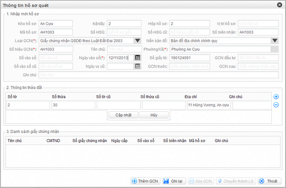286x188 pixels.
Task: Focus the Ghi chú field in section 1
Action: click(x=159, y=75)
